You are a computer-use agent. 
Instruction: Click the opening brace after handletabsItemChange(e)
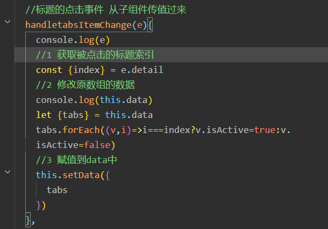point(150,25)
